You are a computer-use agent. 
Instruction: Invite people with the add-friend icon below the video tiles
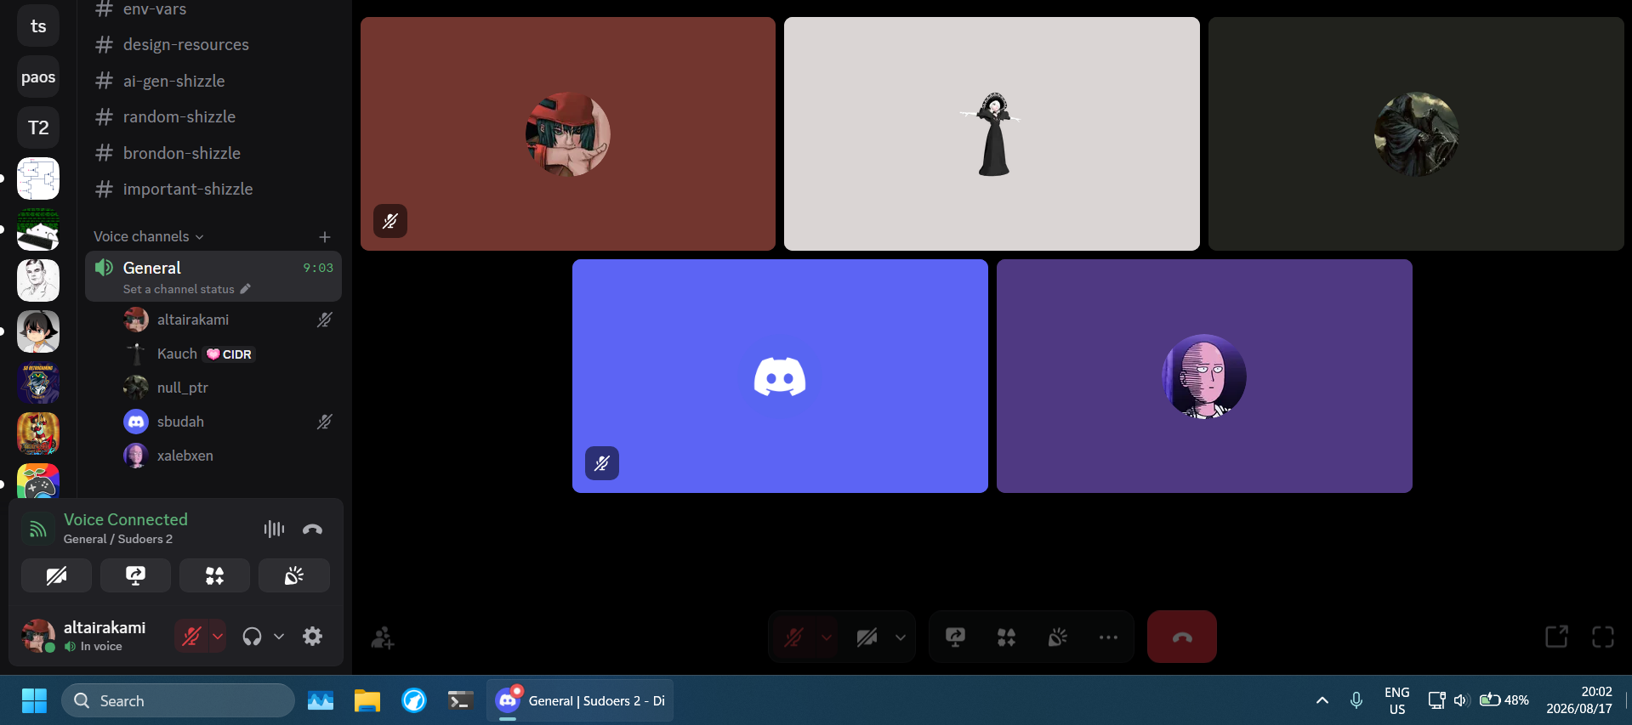tap(382, 637)
